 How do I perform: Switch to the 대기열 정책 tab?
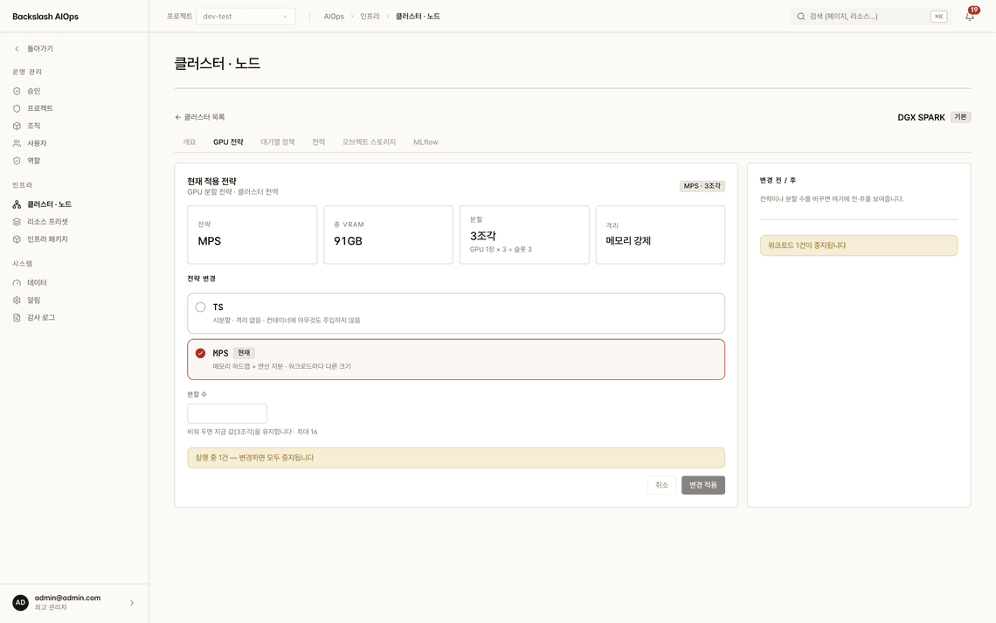pos(278,142)
